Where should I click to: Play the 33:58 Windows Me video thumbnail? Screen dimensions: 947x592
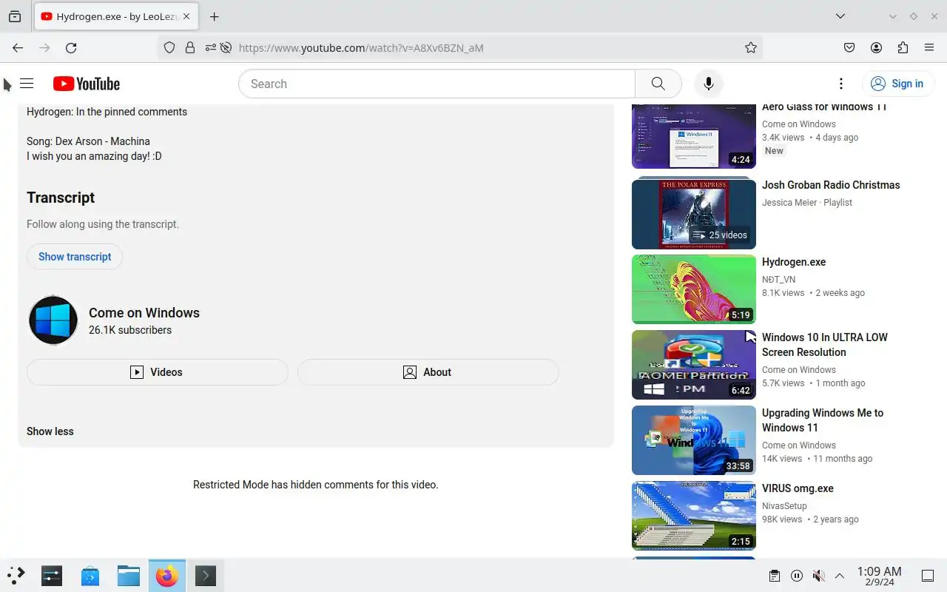[694, 440]
